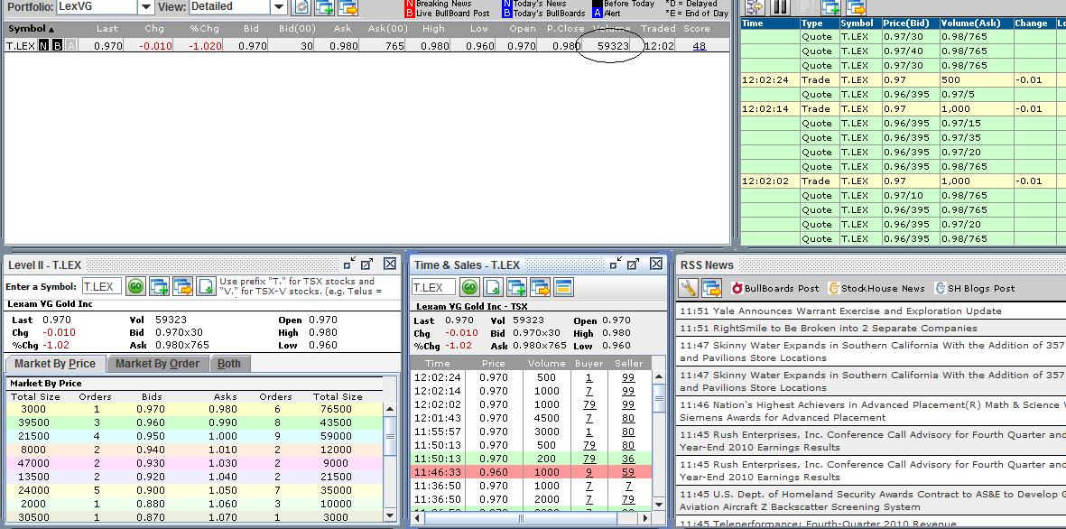The width and height of the screenshot is (1066, 529).
Task: Click the N news indicator beside T.LEX
Action: click(x=42, y=45)
